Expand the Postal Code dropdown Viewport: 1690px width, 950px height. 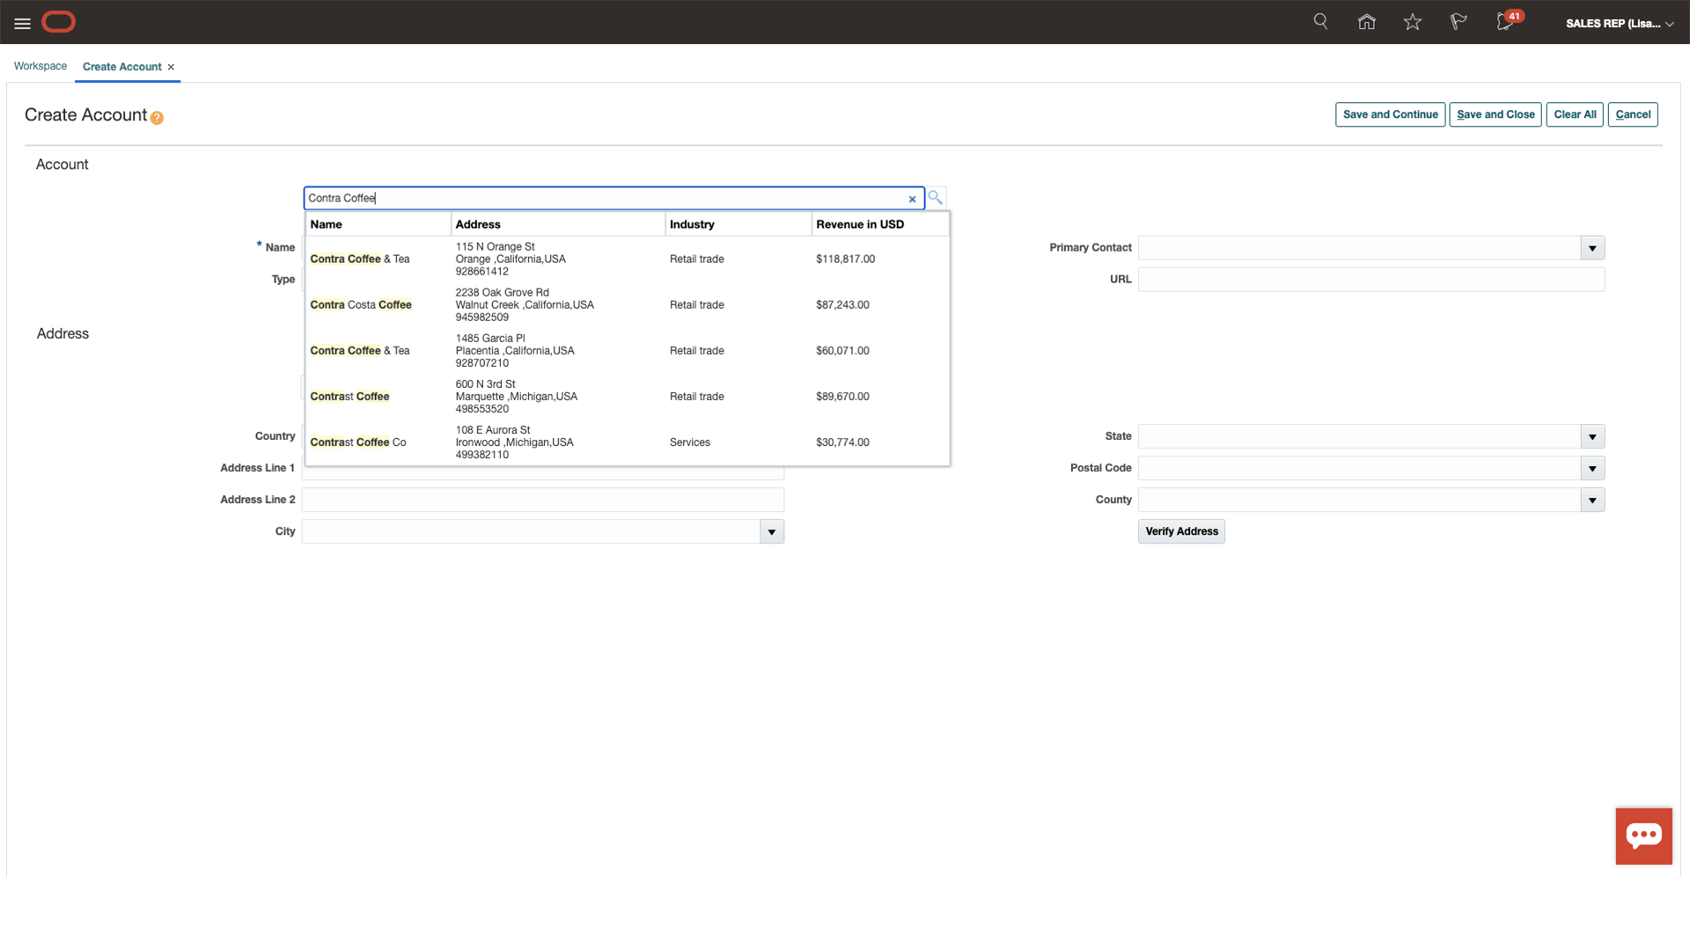point(1592,468)
